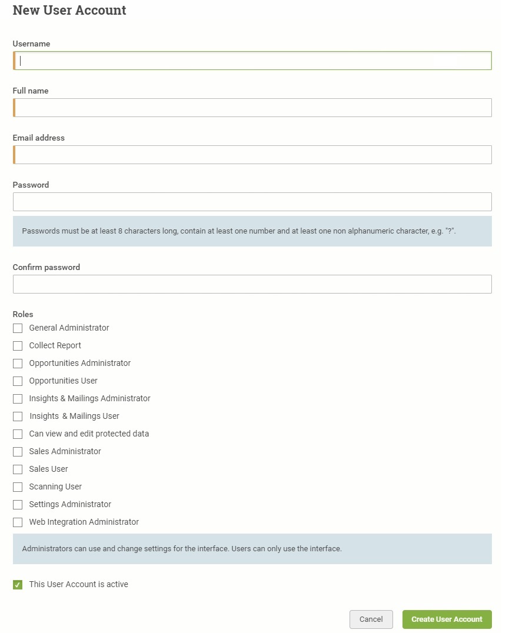509x633 pixels.
Task: Uncheck This User Account is active
Action: pos(18,585)
